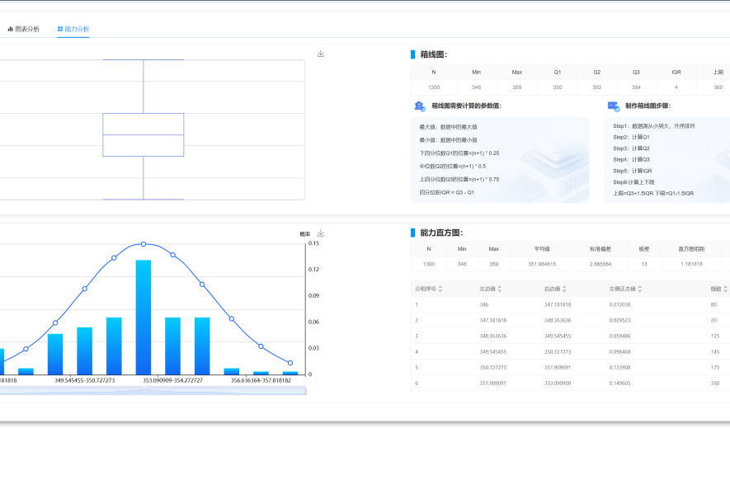730x485 pixels.
Task: Click frequency 80 in group row 1
Action: [x=714, y=305]
